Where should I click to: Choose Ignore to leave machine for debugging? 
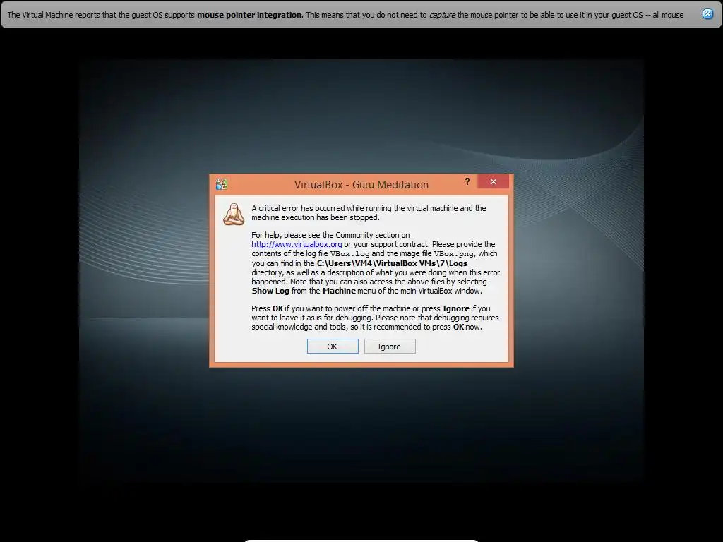pyautogui.click(x=390, y=346)
